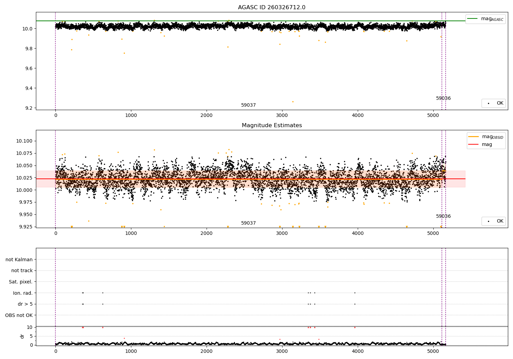Select the 'not track' row label

22,270
